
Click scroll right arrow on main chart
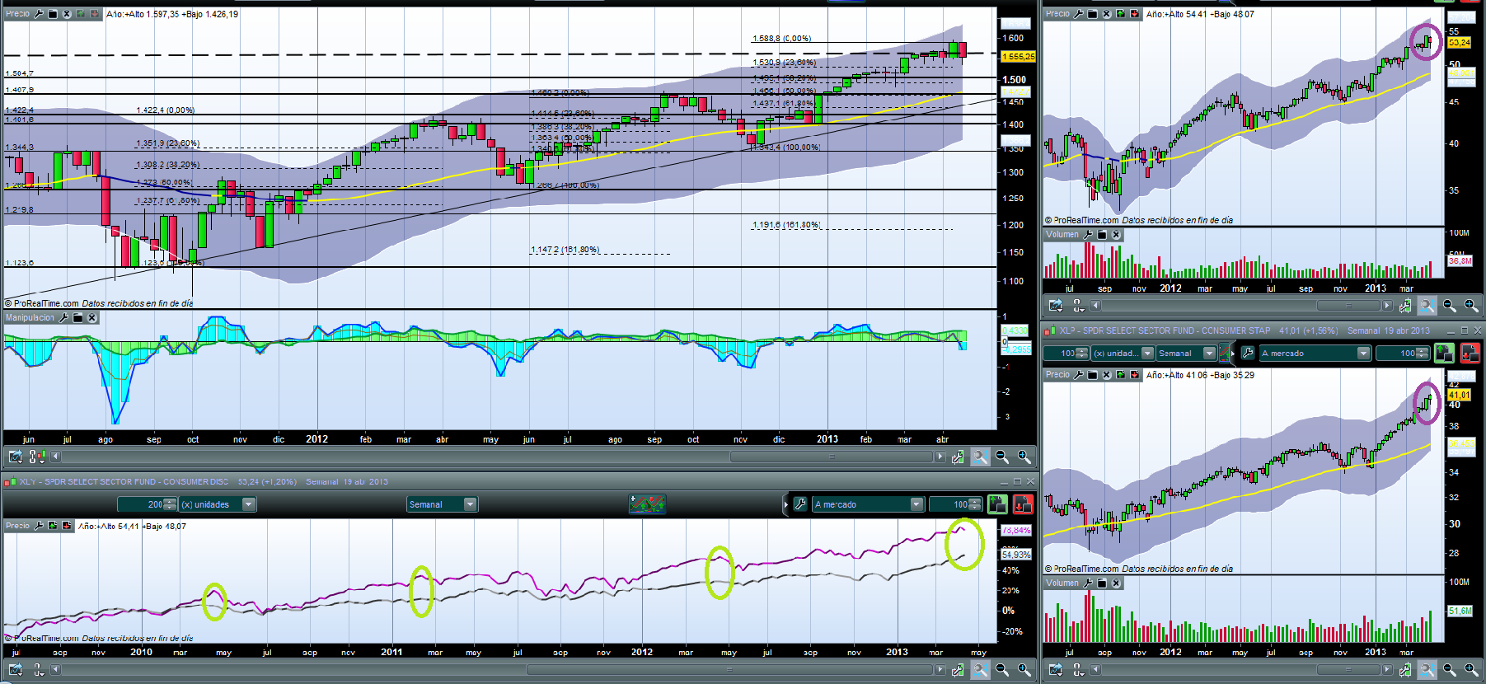click(940, 457)
